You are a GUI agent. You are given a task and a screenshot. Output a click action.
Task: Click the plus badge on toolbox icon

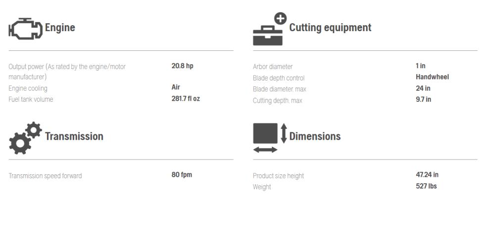coord(281,18)
